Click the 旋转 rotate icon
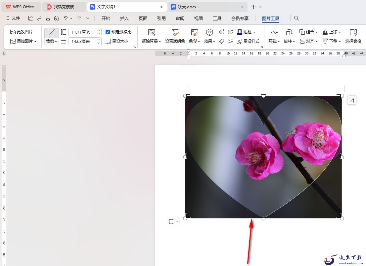The height and width of the screenshot is (266, 366). (289, 33)
